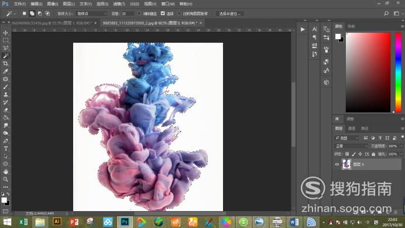Open the 文件 (File) menu
This screenshot has width=405, height=228.
point(20,4)
